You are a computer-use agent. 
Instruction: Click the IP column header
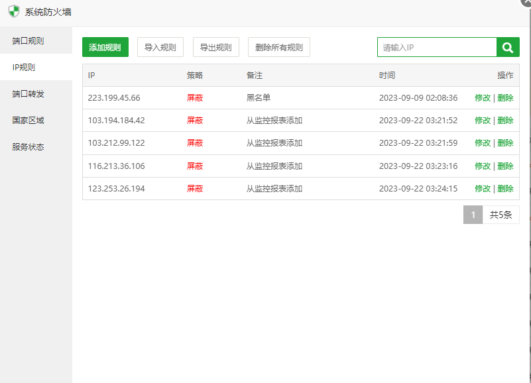point(91,75)
